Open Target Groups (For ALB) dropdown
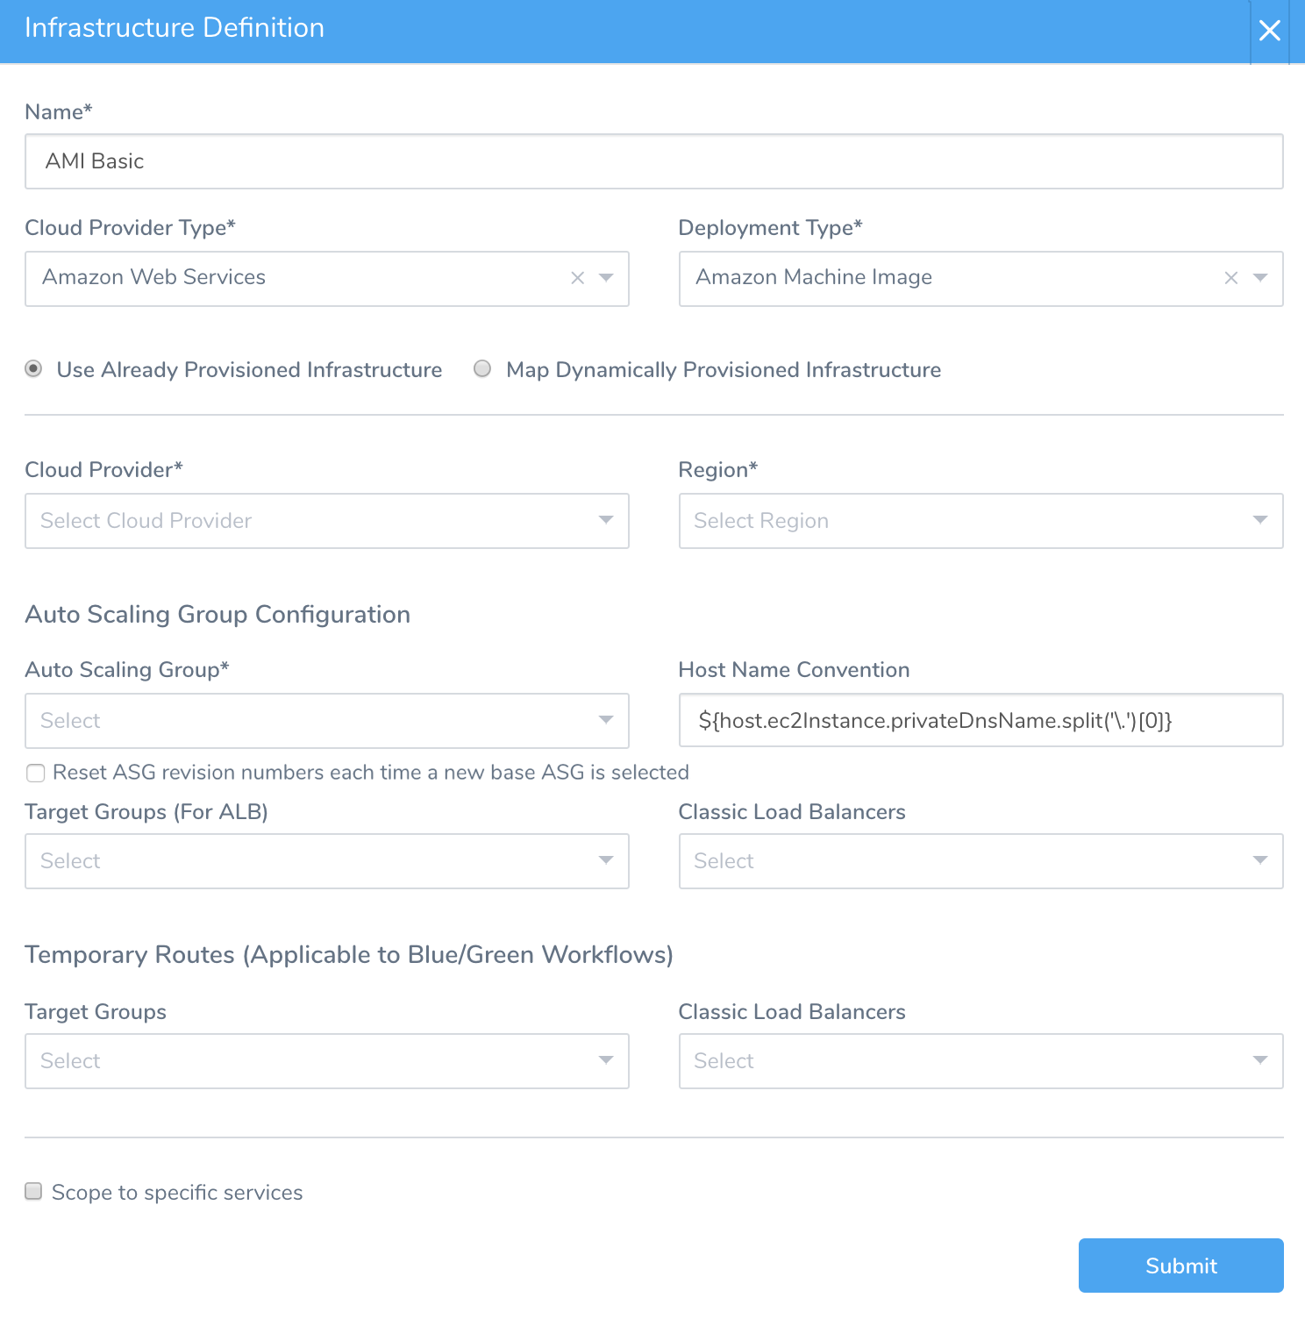 point(327,861)
